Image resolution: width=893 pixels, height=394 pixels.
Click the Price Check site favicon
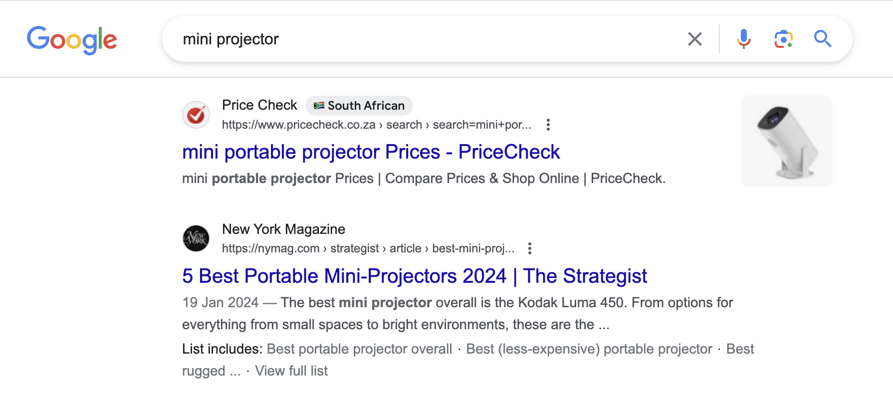pos(196,115)
